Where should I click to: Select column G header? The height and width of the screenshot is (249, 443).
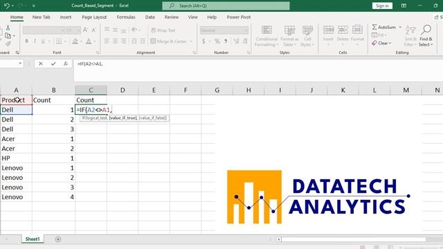pos(217,90)
